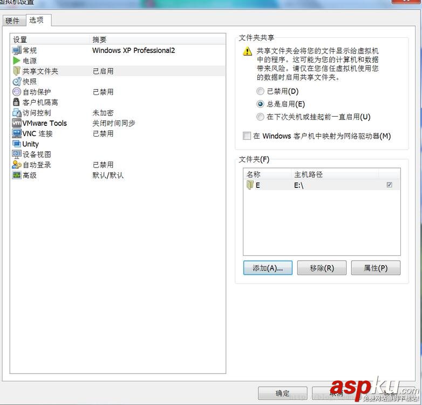Select the 共享文件夹 row label
The width and height of the screenshot is (422, 405).
(x=40, y=71)
